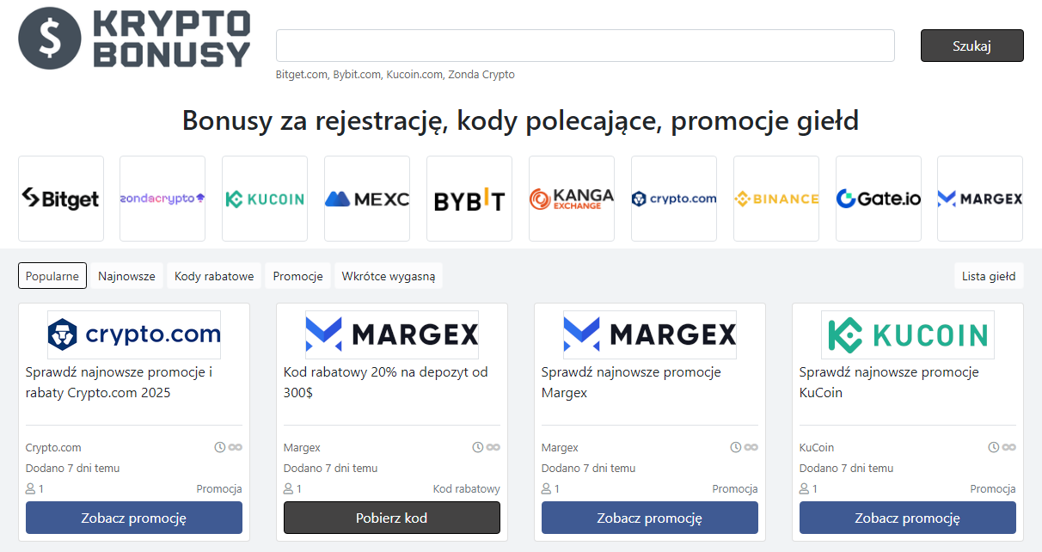Switch to the Najnowsze tab

tap(126, 276)
